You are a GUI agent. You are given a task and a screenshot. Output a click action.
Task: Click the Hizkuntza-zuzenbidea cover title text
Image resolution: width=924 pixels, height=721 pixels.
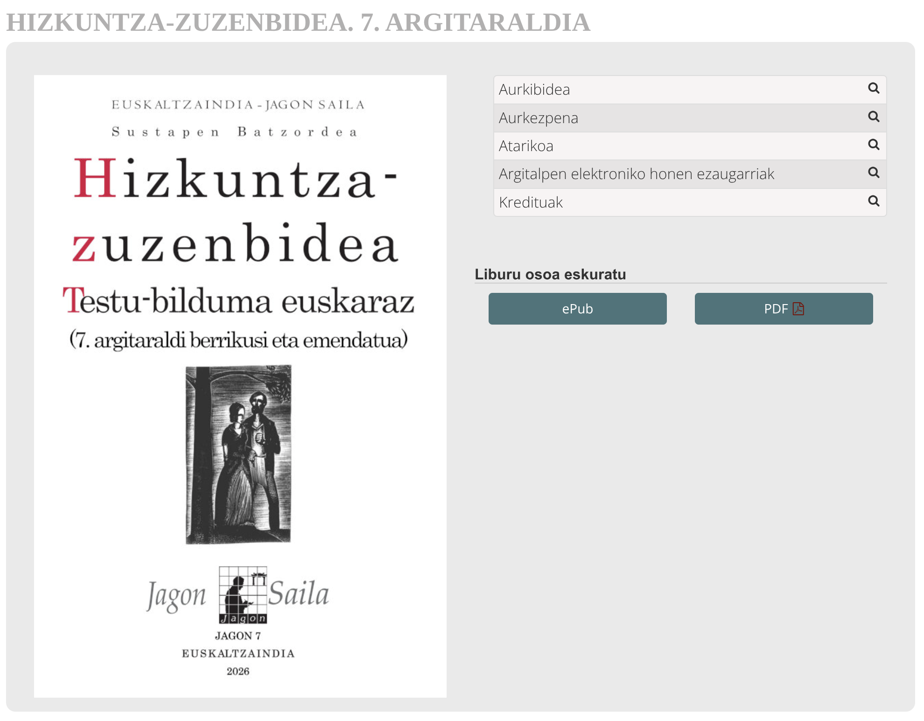(236, 210)
